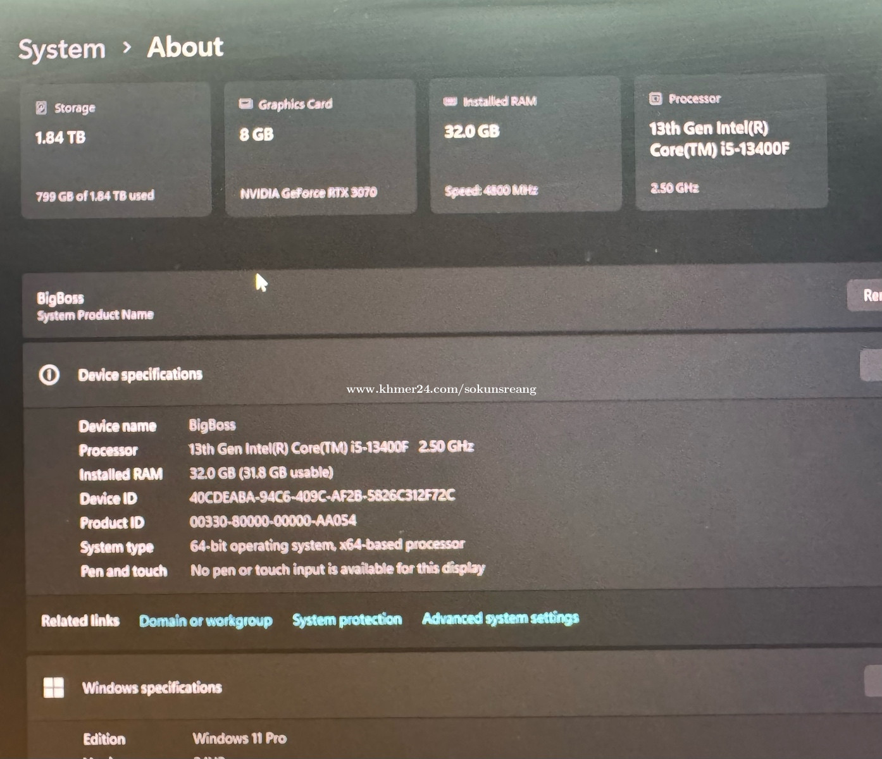Select the 32.0 GB (31.8 GB usable) value

[x=261, y=472]
